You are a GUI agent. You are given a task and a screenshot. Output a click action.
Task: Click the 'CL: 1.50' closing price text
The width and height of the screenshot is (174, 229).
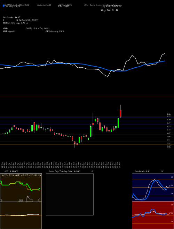click(x=63, y=6)
